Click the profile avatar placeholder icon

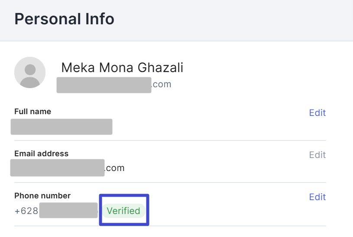30,72
